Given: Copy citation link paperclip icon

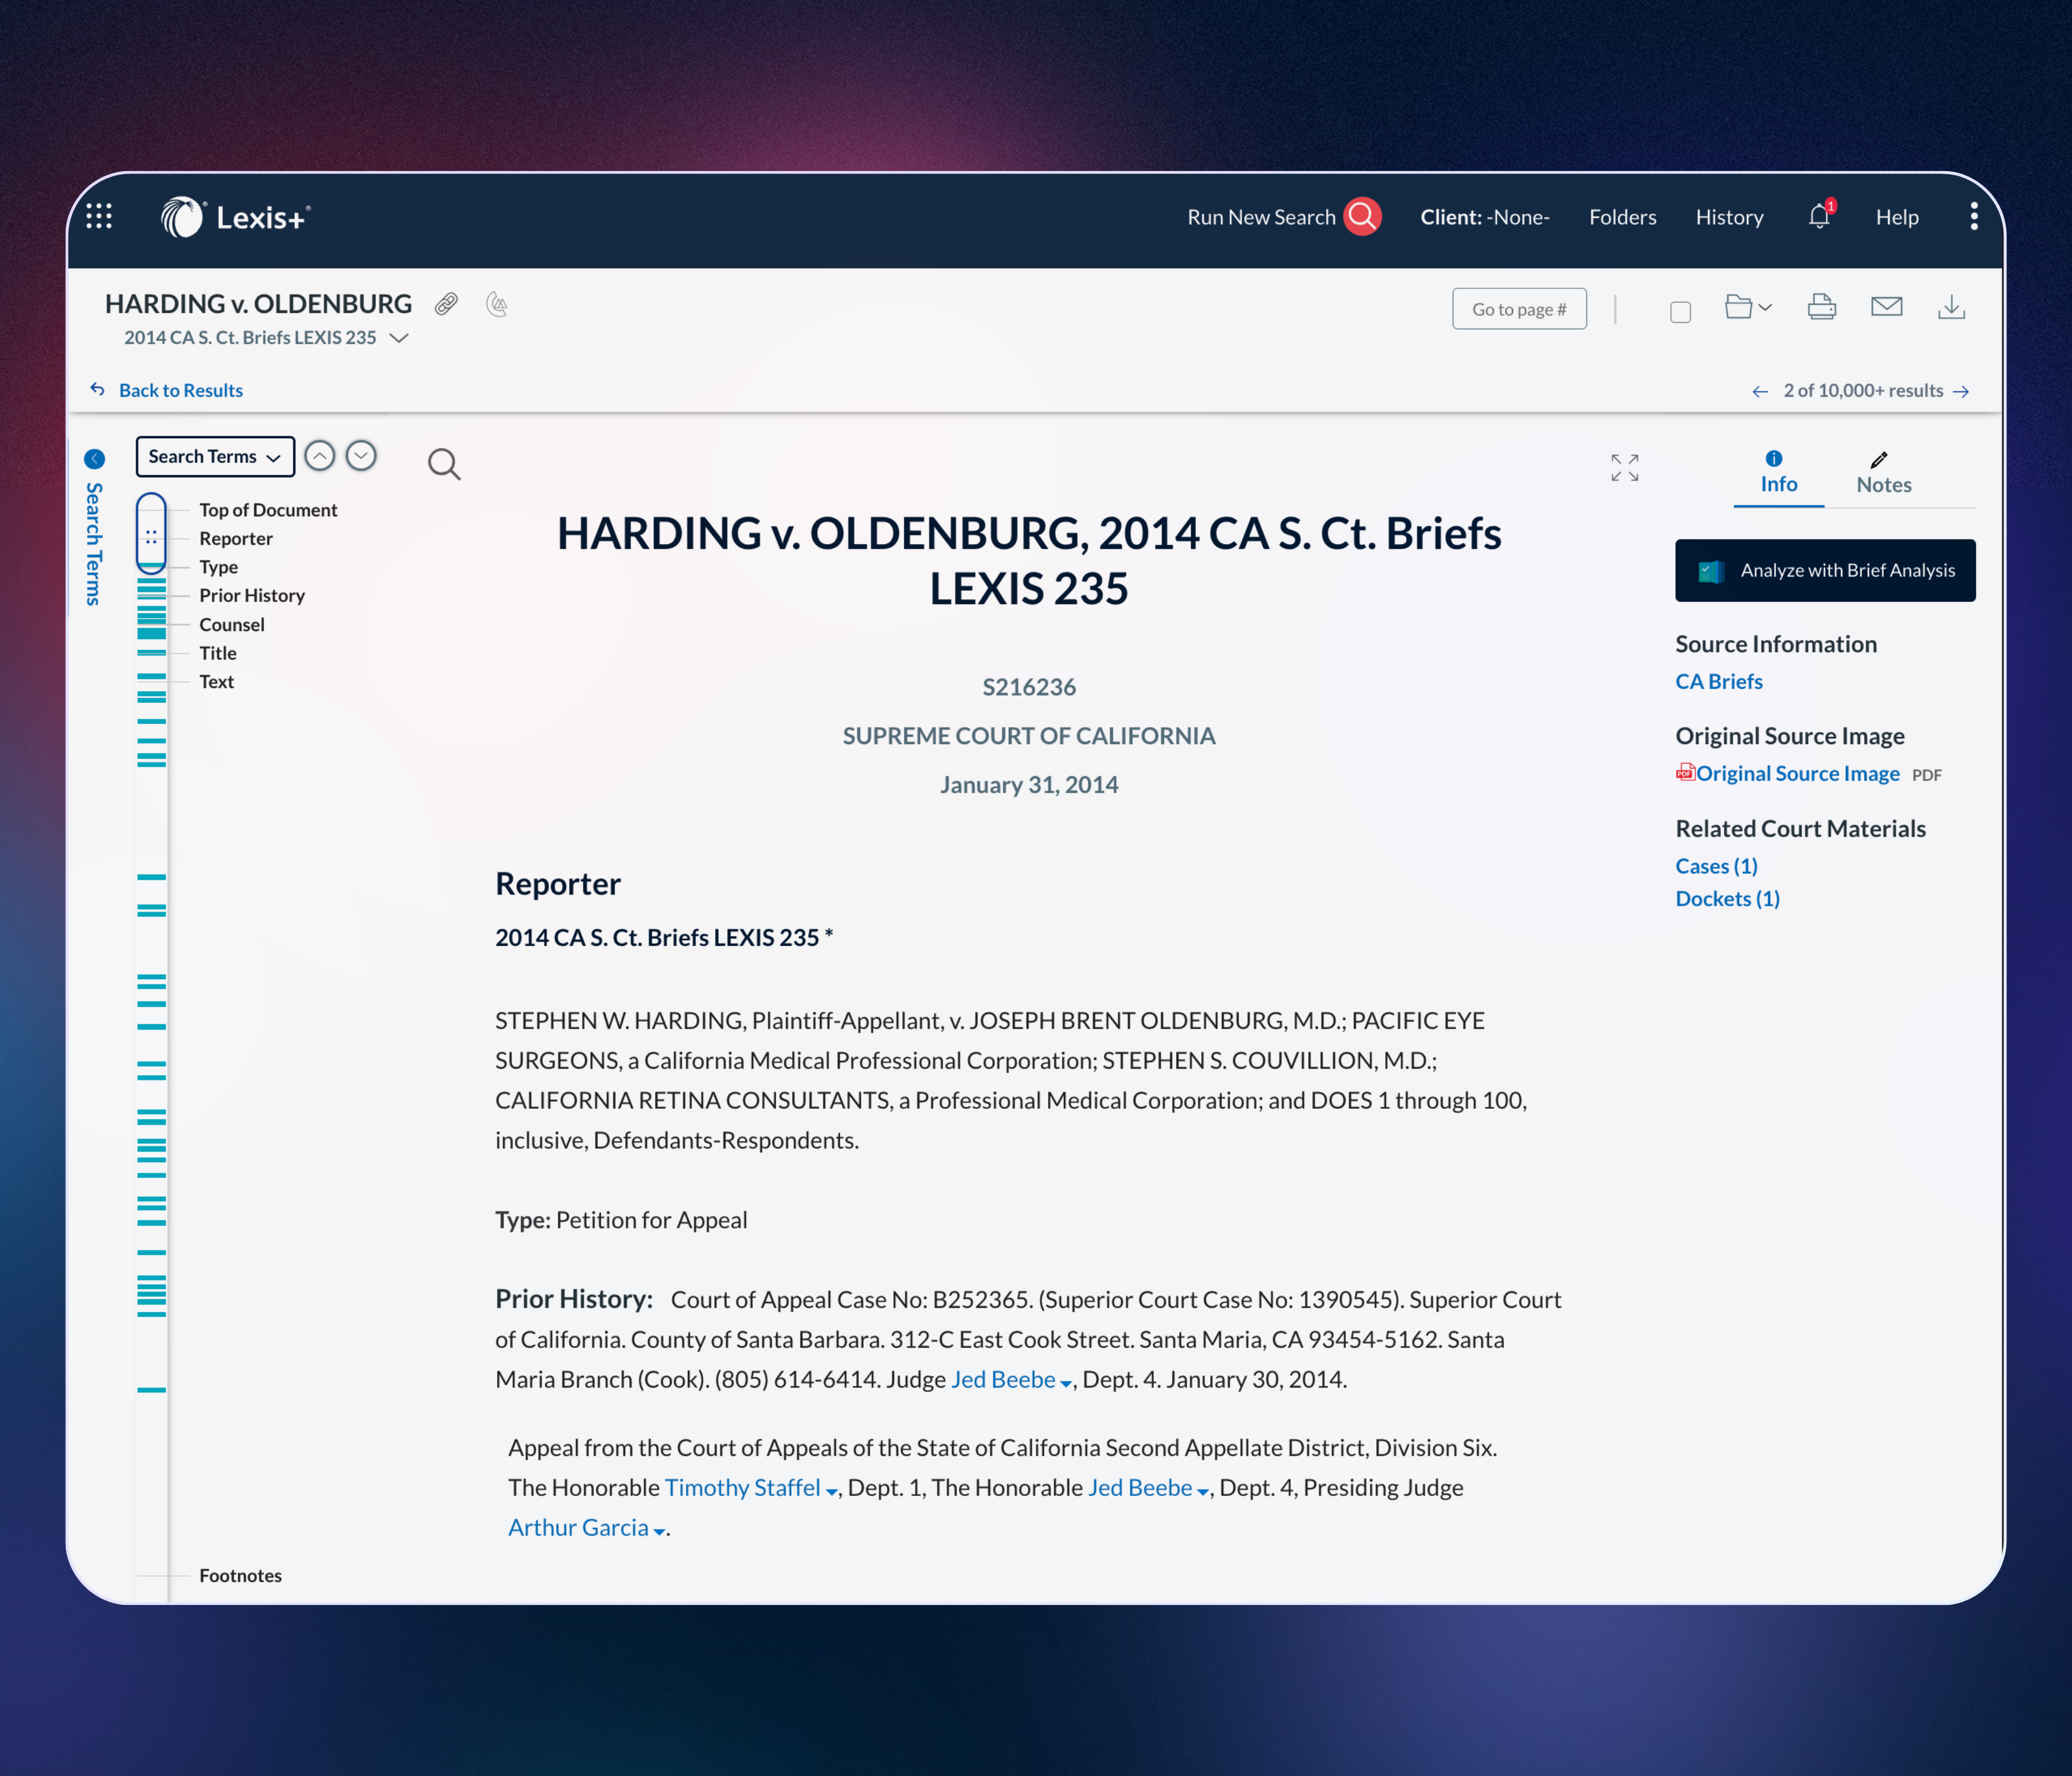Looking at the screenshot, I should 446,304.
